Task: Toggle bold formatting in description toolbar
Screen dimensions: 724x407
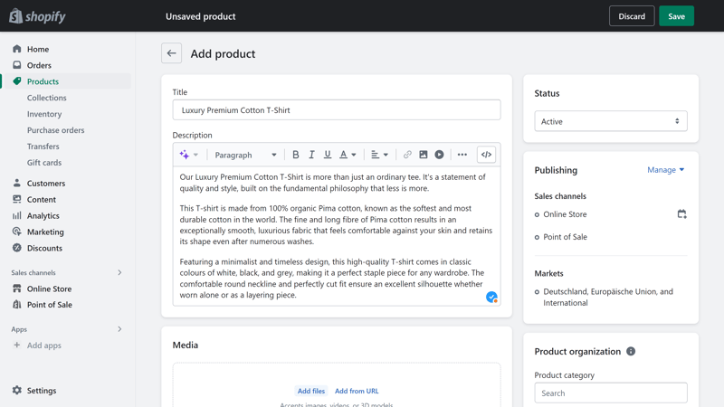Action: click(296, 155)
